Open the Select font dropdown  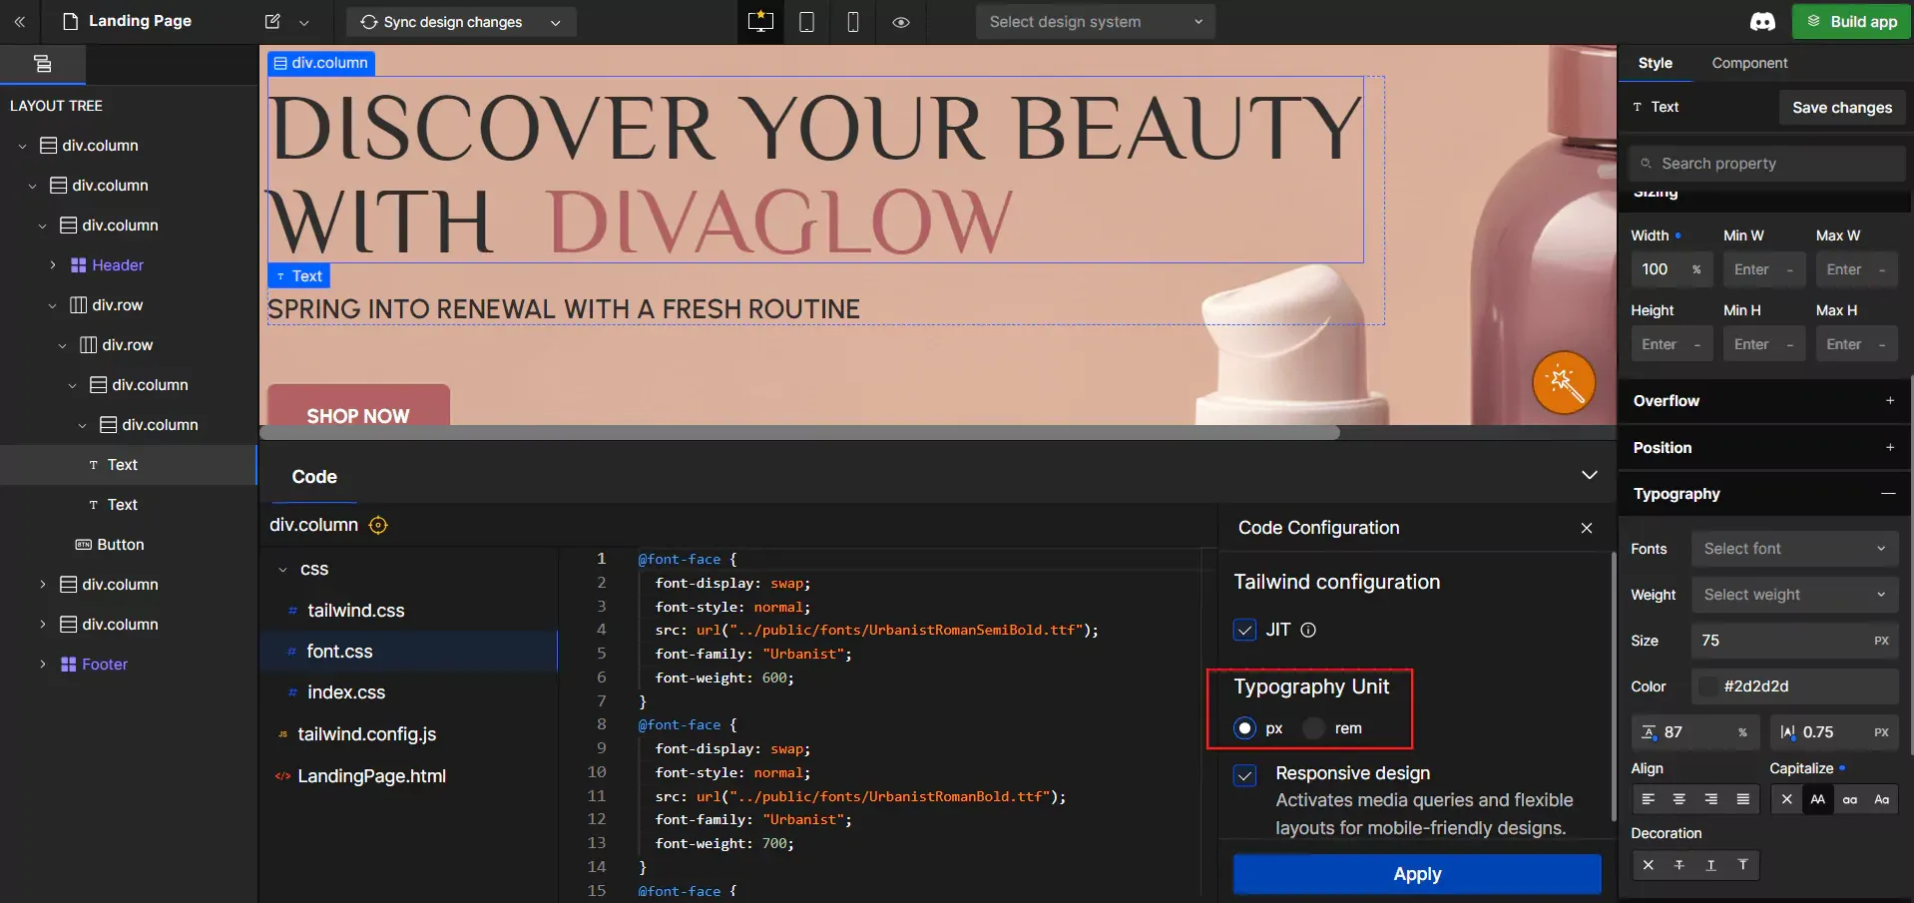[1794, 549]
